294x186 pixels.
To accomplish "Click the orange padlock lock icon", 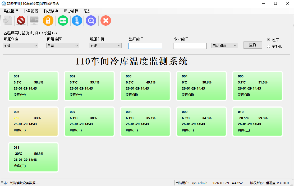I will click(48, 20).
